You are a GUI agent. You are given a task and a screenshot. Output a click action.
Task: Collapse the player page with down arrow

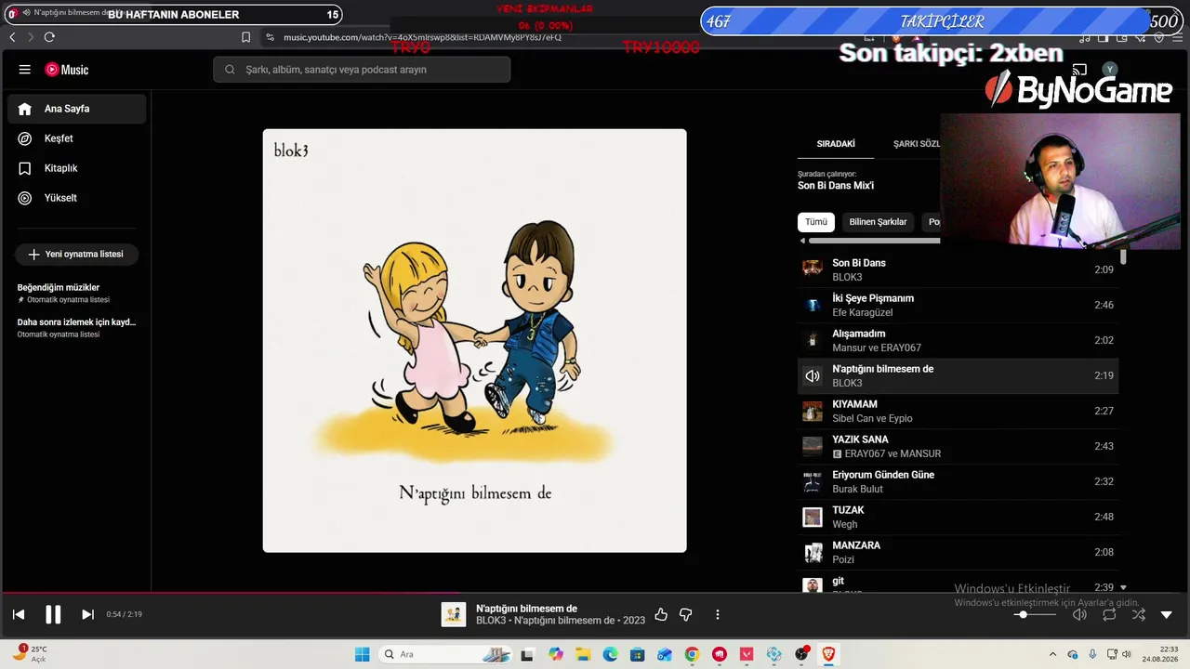(1167, 614)
